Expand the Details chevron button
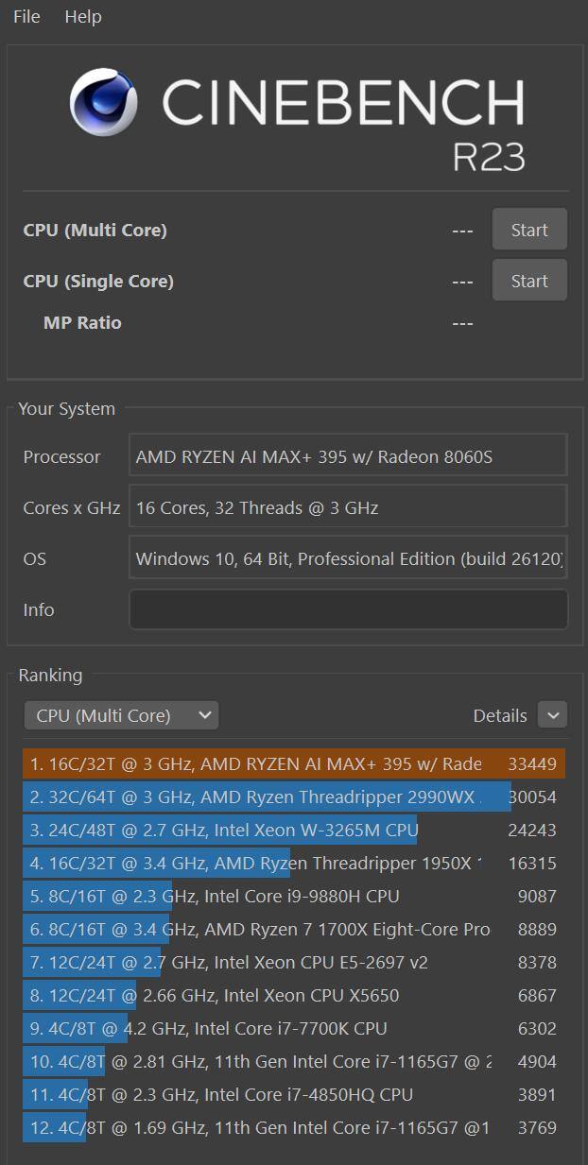 [x=552, y=715]
